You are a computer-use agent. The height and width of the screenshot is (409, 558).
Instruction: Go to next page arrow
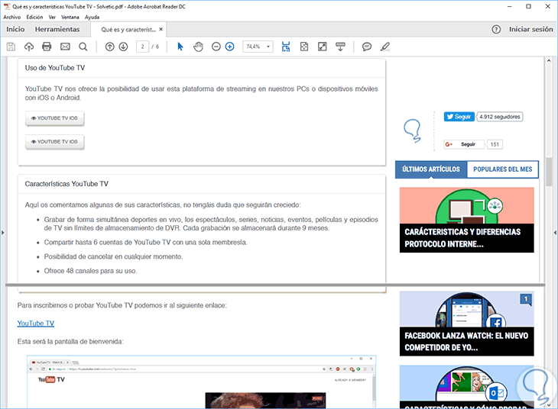(123, 47)
